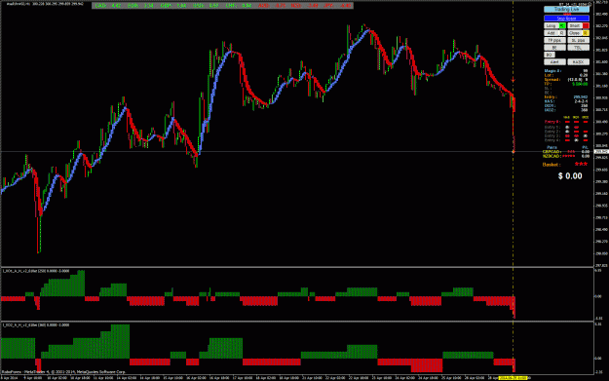Click the lower histogram indicator label
Screen dimensions: 609x381
pos(36,324)
